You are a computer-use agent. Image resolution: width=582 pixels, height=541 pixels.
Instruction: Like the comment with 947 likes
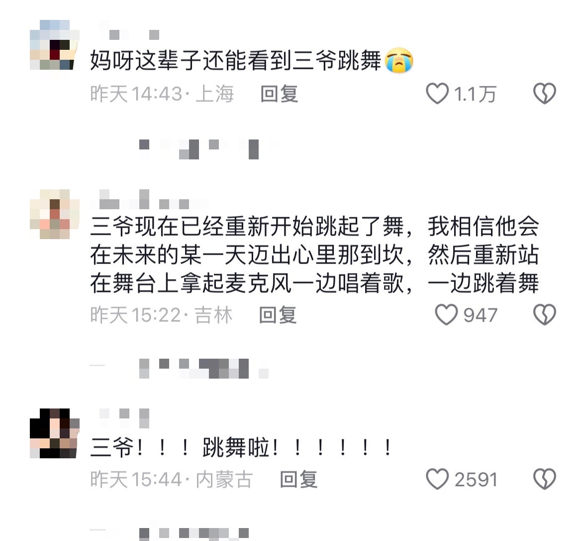click(x=446, y=314)
